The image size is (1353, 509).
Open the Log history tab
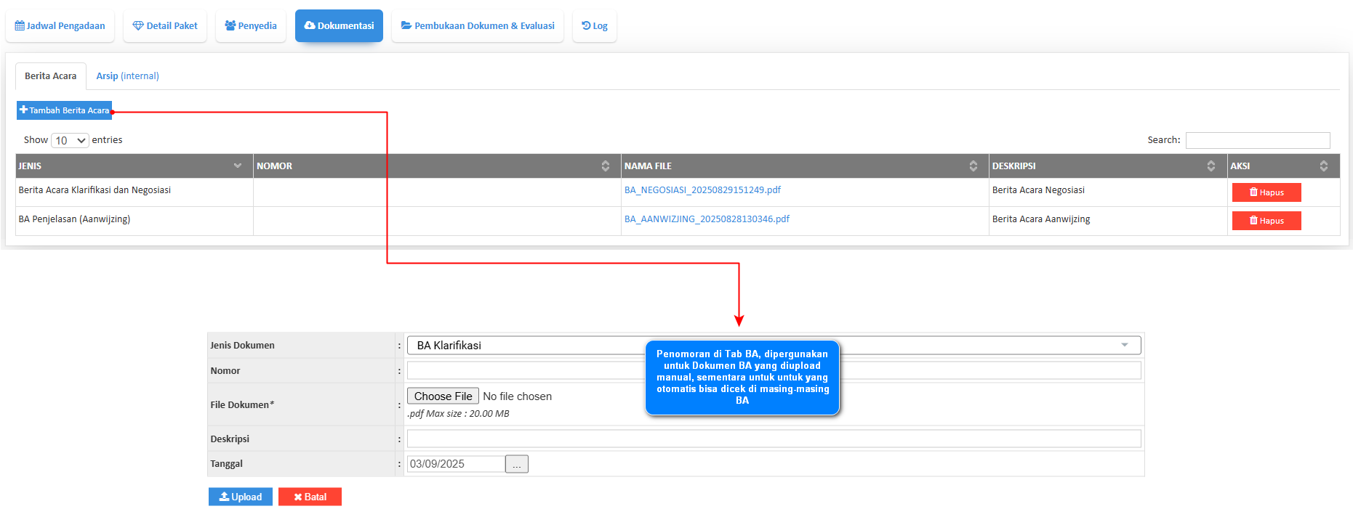[595, 26]
